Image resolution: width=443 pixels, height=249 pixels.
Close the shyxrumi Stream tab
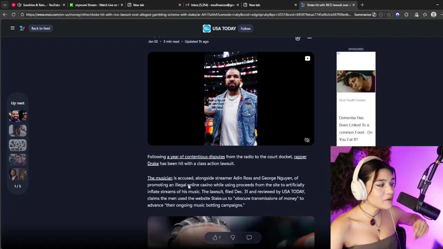(122, 5)
